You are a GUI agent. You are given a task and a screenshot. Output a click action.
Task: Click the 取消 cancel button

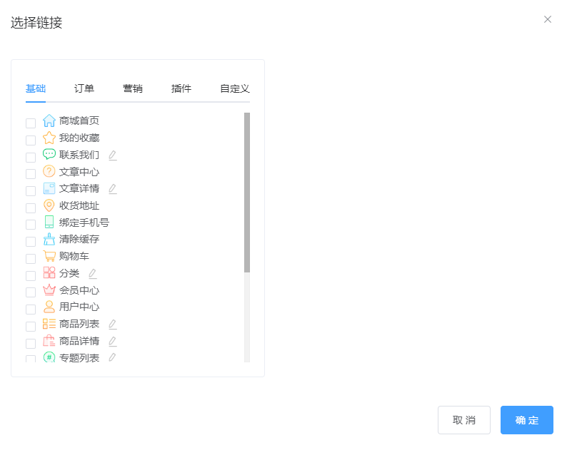(463, 420)
